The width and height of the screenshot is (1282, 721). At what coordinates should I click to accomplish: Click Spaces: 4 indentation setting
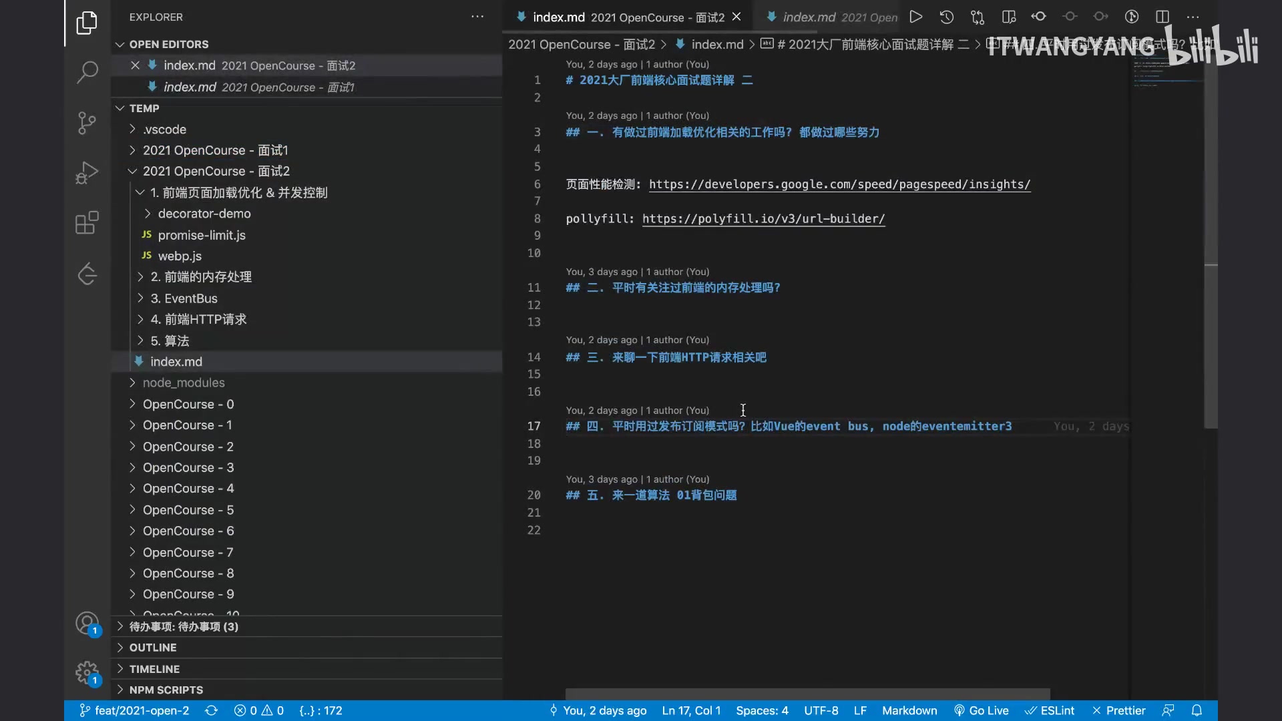tap(762, 710)
